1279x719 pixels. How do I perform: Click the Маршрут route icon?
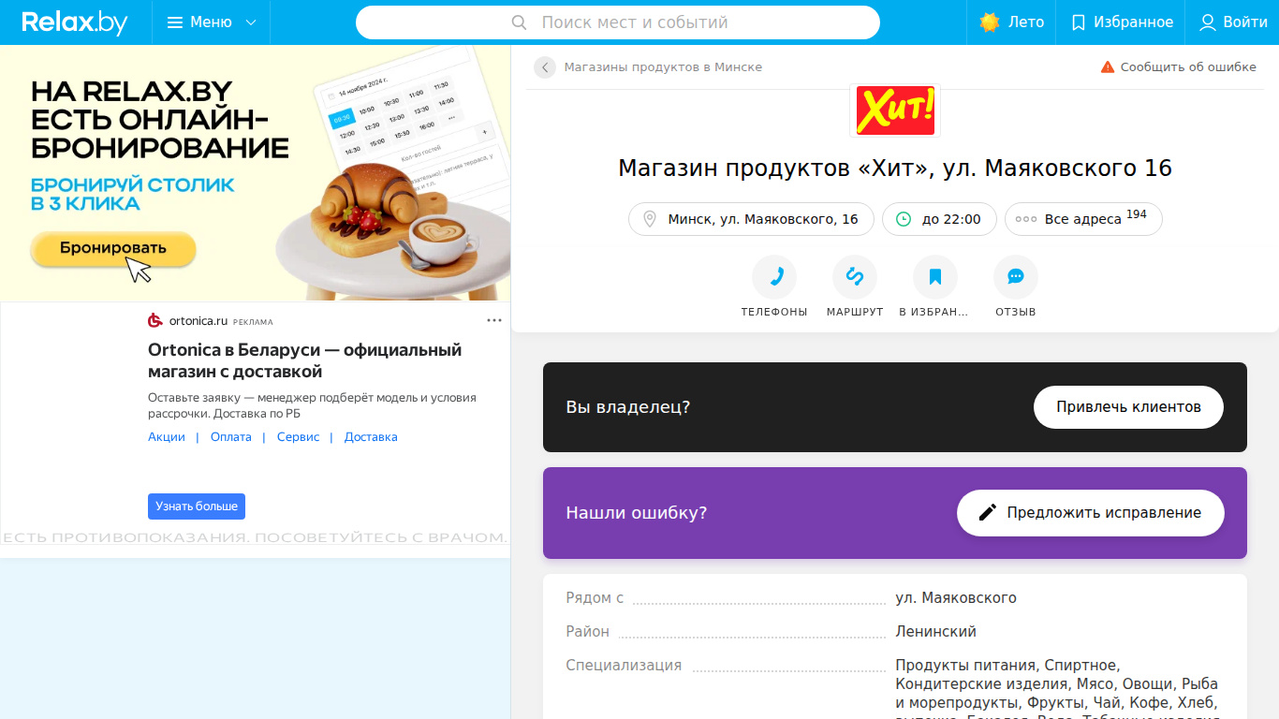855,277
